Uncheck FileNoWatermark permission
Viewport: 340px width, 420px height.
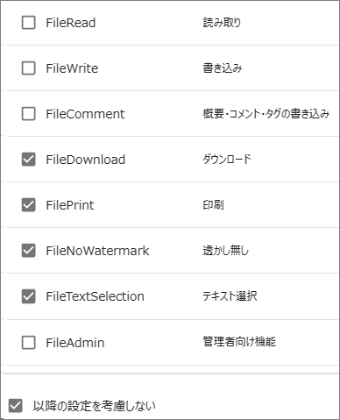pos(29,251)
